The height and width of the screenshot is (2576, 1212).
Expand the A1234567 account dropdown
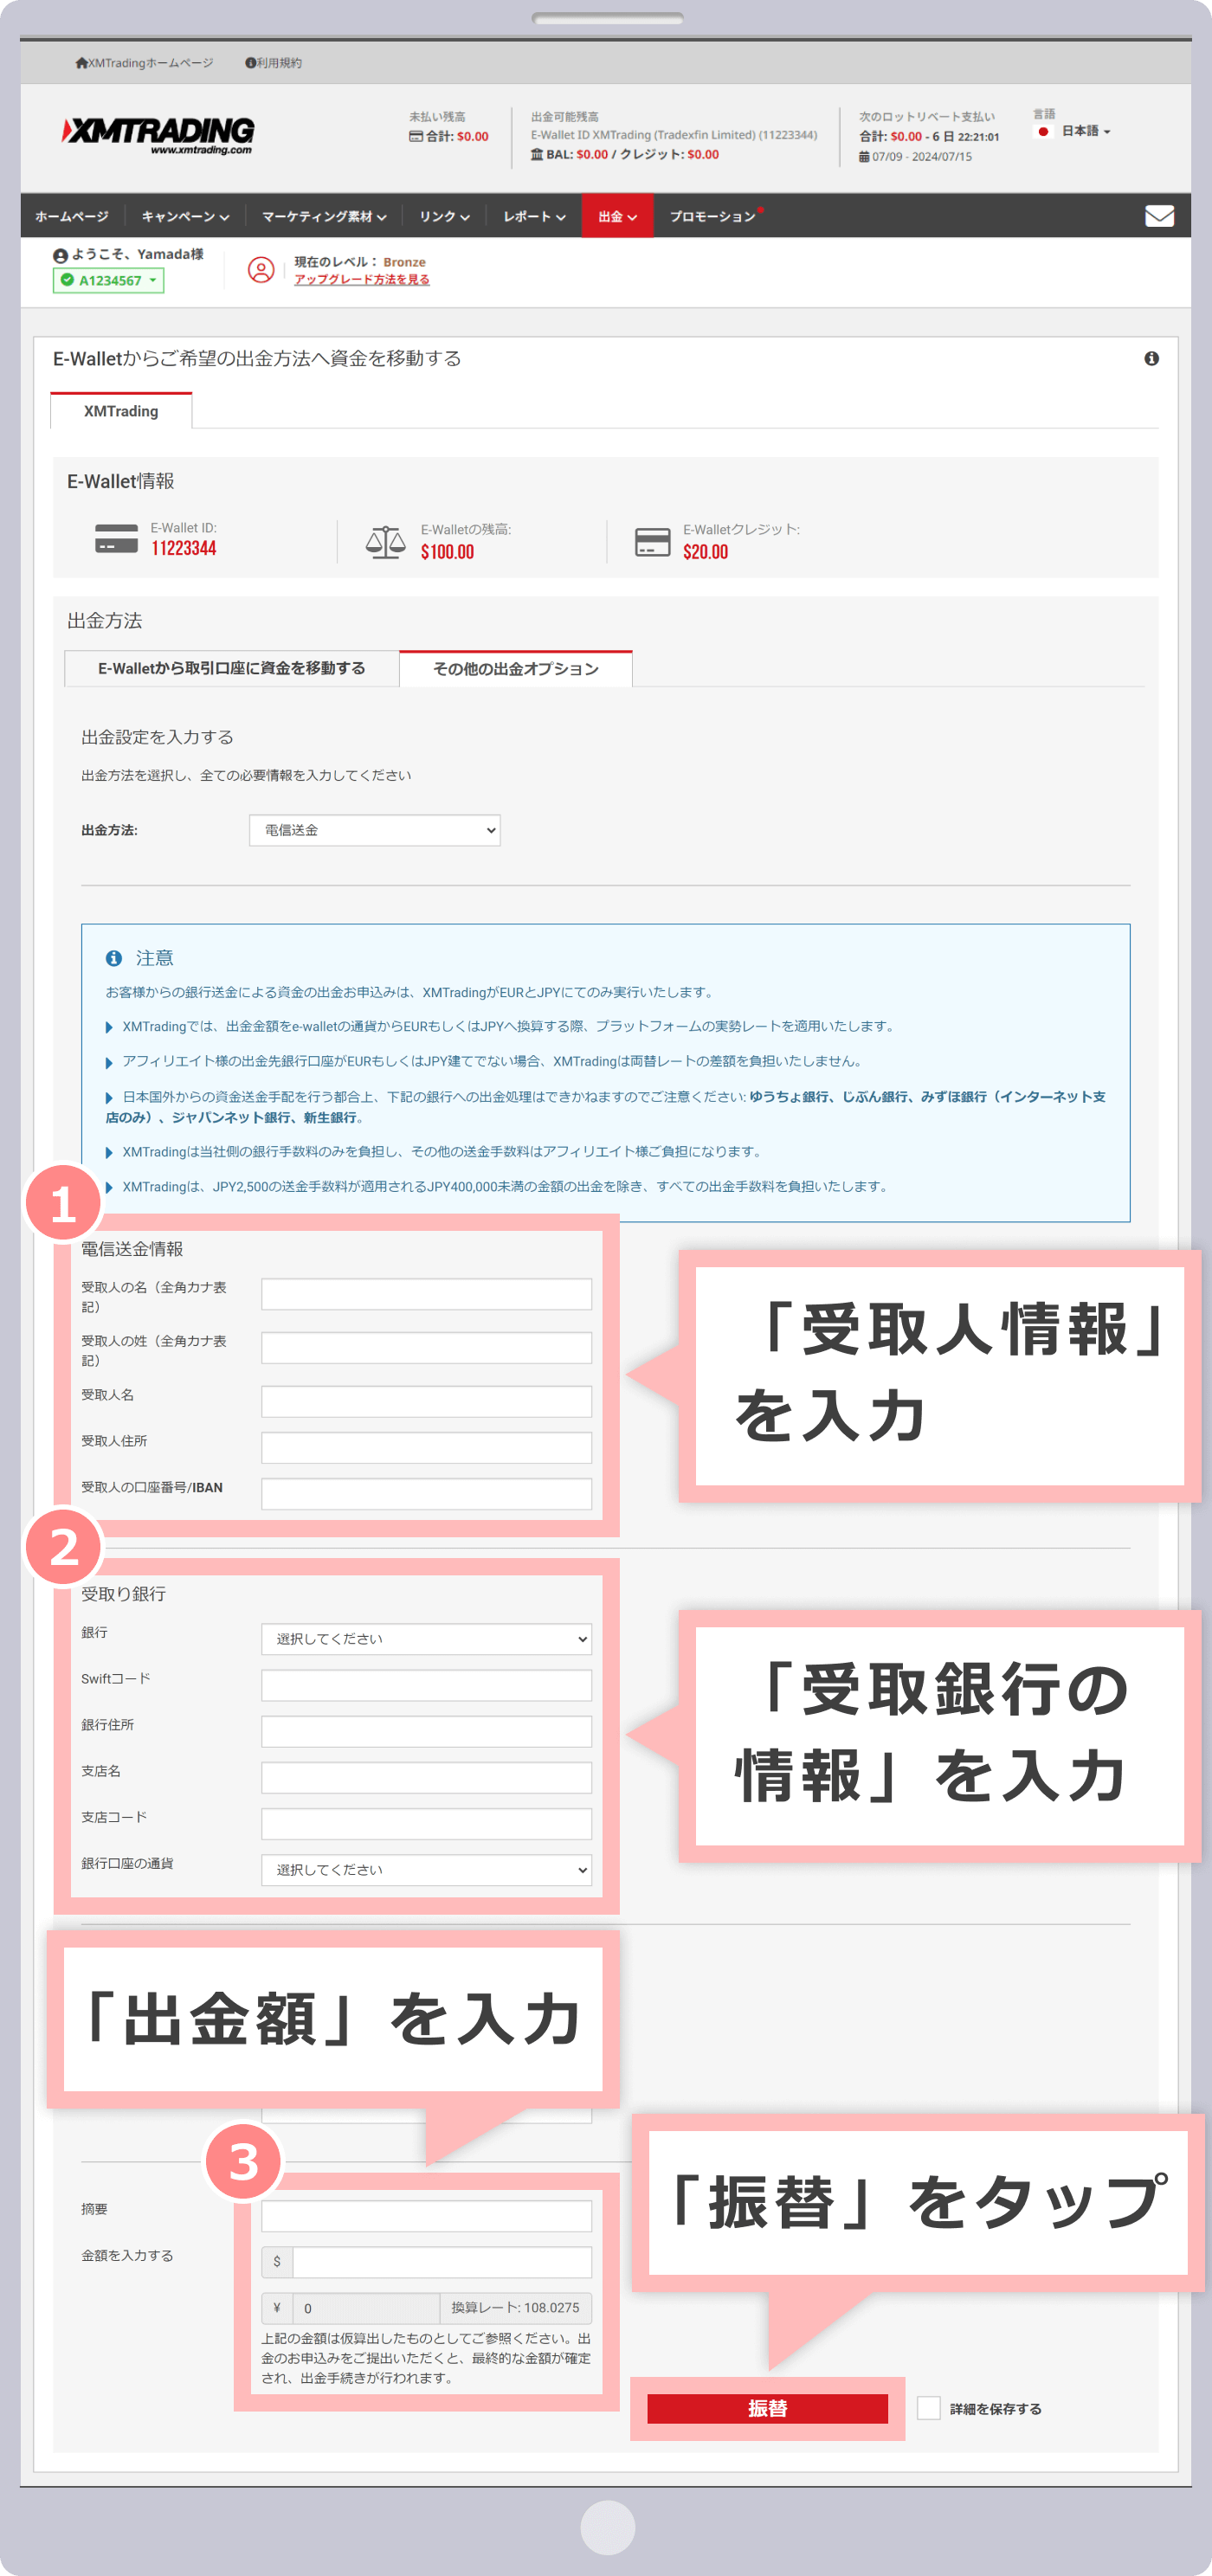click(109, 280)
